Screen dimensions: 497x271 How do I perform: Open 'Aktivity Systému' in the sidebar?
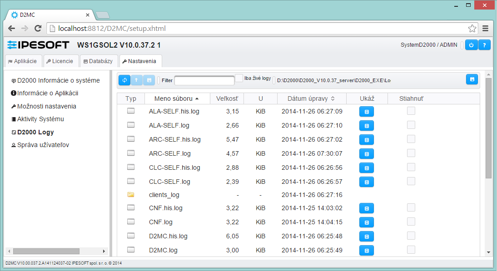point(40,119)
